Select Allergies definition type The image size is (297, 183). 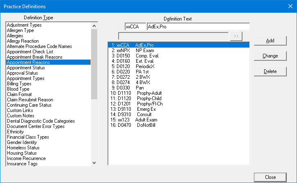coord(48,36)
